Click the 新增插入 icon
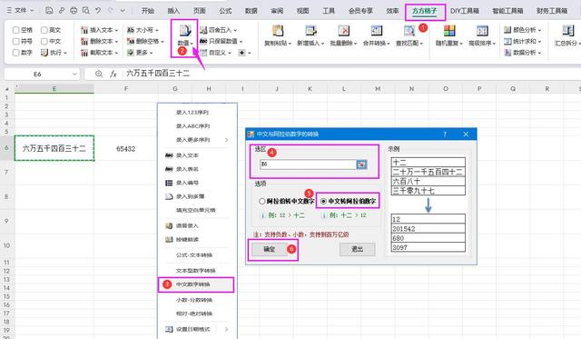The width and height of the screenshot is (581, 339). tap(310, 31)
